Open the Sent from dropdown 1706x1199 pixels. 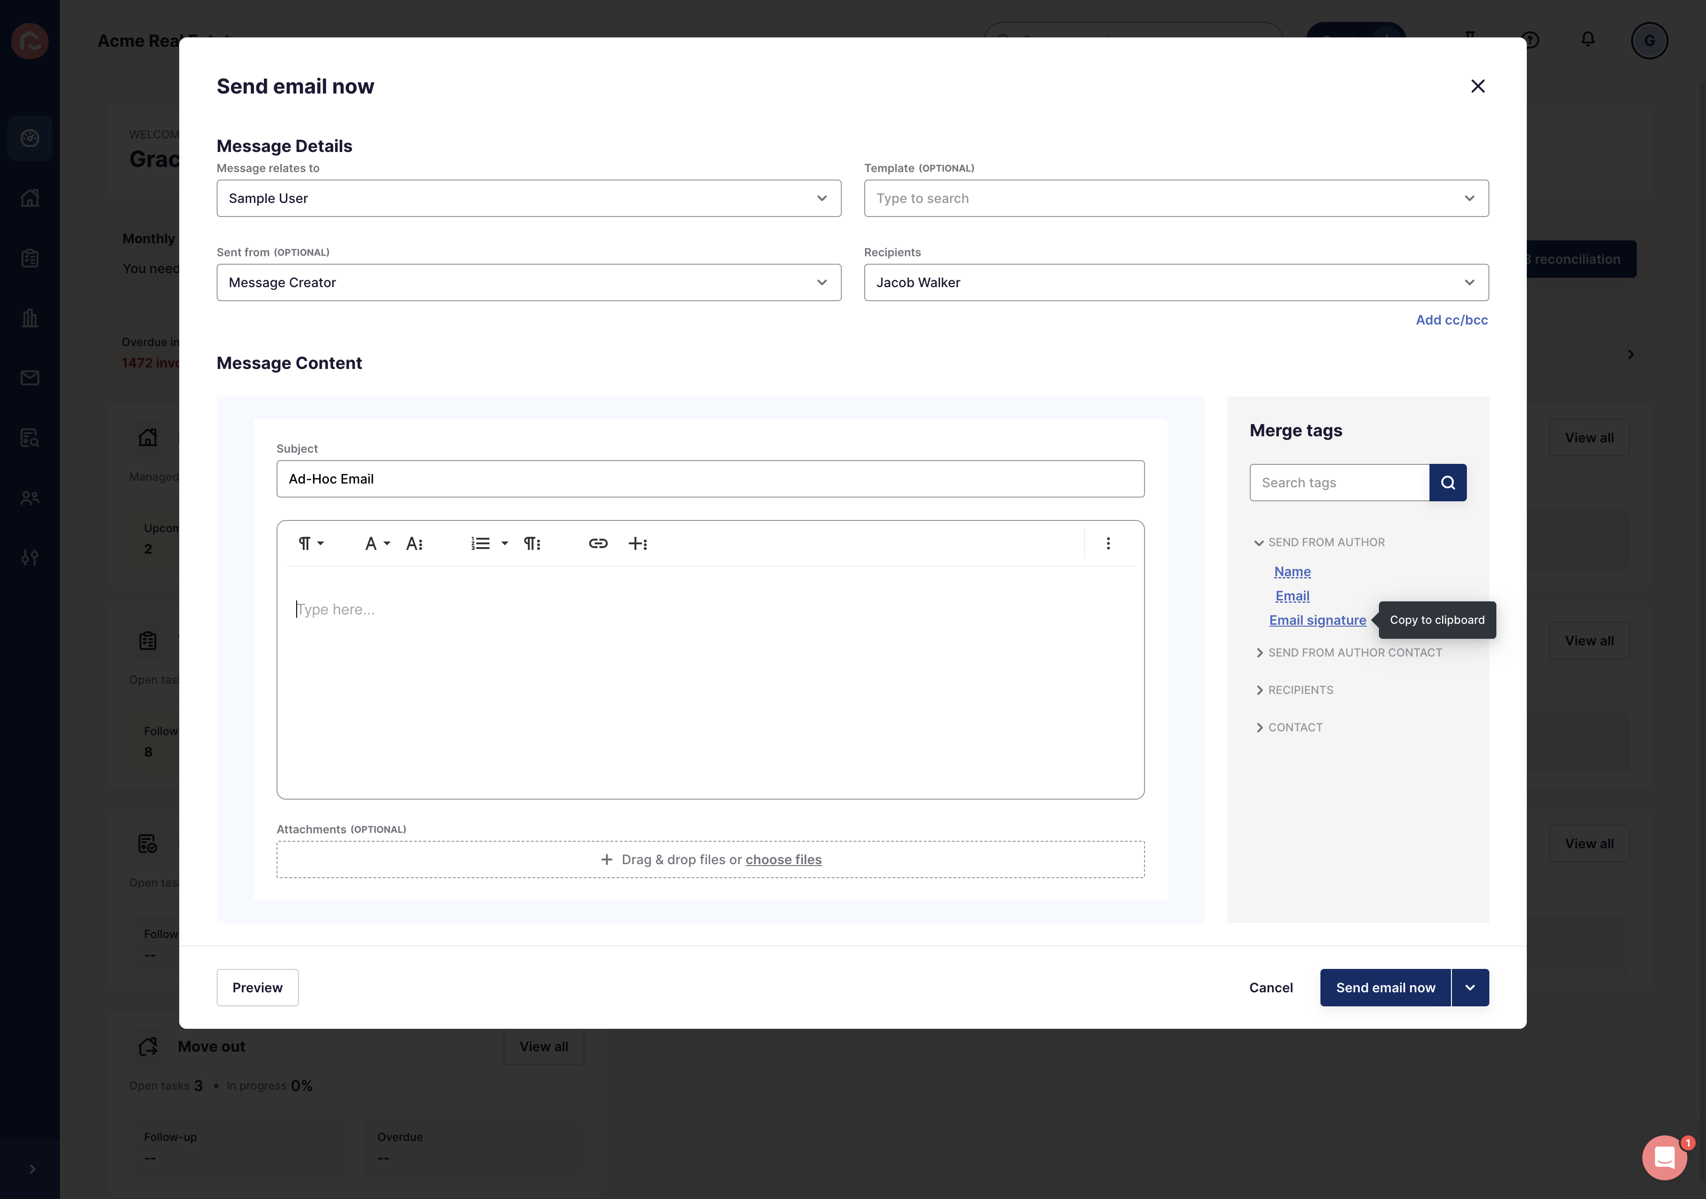click(528, 282)
